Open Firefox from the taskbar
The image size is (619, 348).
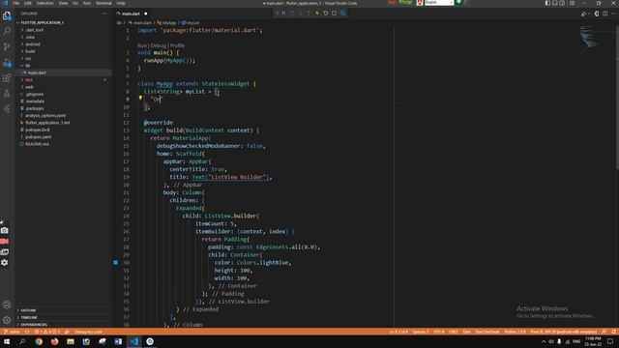pos(54,341)
